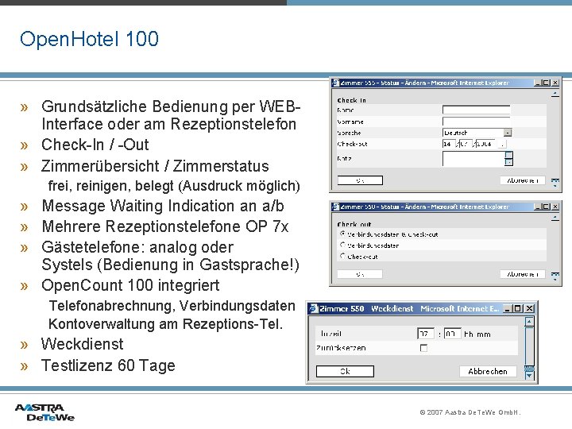The height and width of the screenshot is (429, 572).
Task: Minimize the Weckdienst window
Action: tap(508, 308)
